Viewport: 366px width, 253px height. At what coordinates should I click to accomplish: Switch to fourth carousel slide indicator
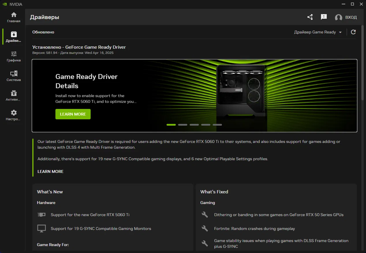point(206,125)
